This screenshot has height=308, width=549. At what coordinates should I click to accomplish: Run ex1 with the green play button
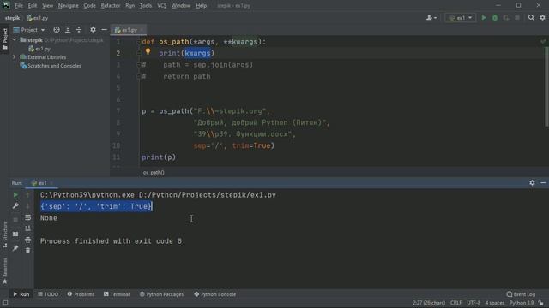(484, 17)
